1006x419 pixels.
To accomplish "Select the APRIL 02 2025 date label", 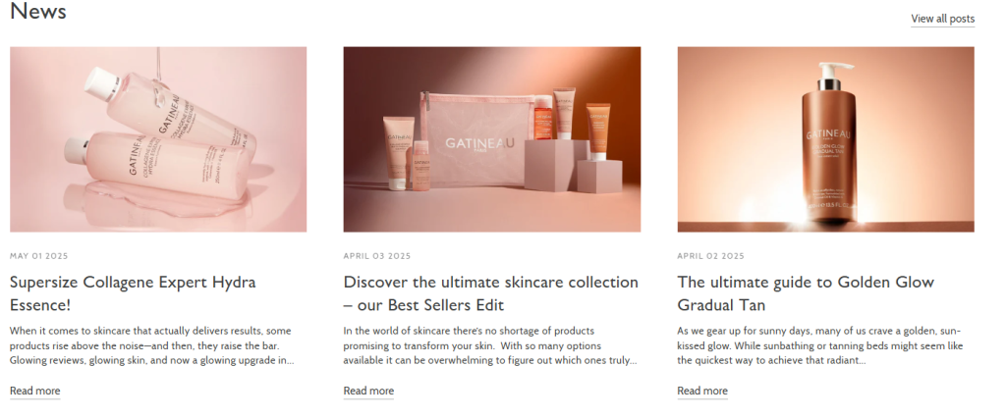I will (711, 256).
